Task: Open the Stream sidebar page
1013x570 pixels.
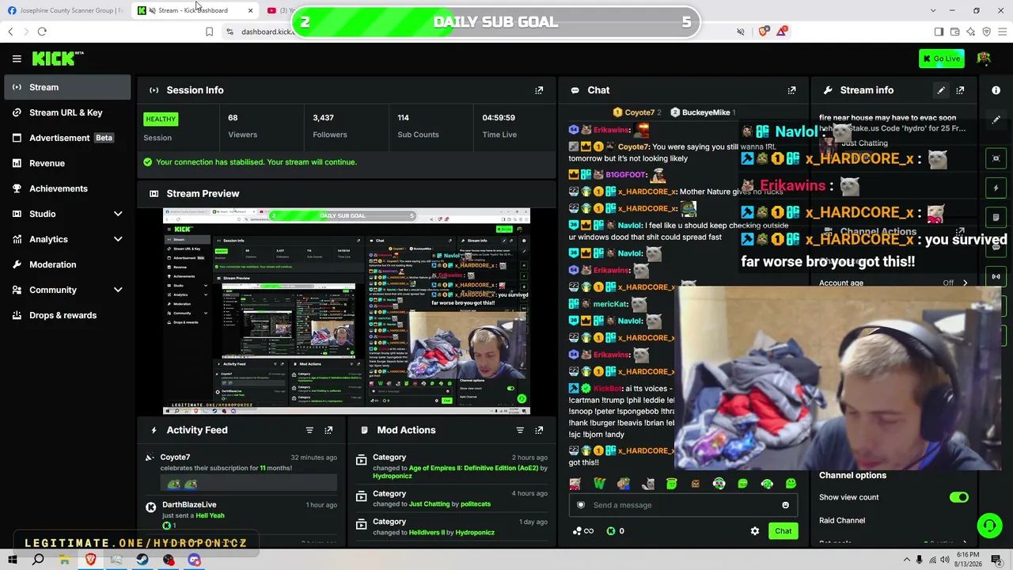Action: click(x=68, y=87)
